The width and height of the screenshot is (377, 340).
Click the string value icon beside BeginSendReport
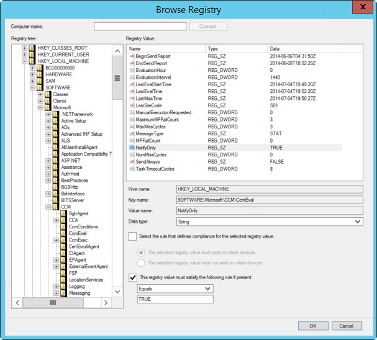coord(132,56)
